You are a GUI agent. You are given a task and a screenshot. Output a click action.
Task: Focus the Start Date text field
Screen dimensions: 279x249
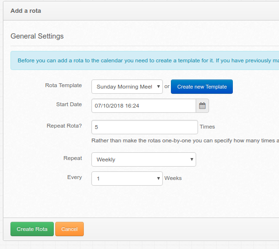pyautogui.click(x=144, y=106)
